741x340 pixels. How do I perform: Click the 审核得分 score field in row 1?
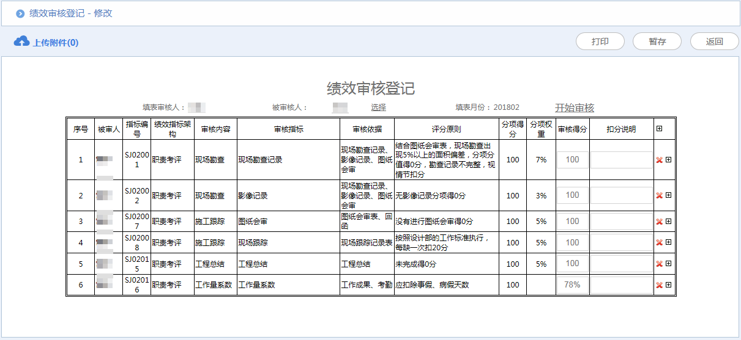click(572, 160)
